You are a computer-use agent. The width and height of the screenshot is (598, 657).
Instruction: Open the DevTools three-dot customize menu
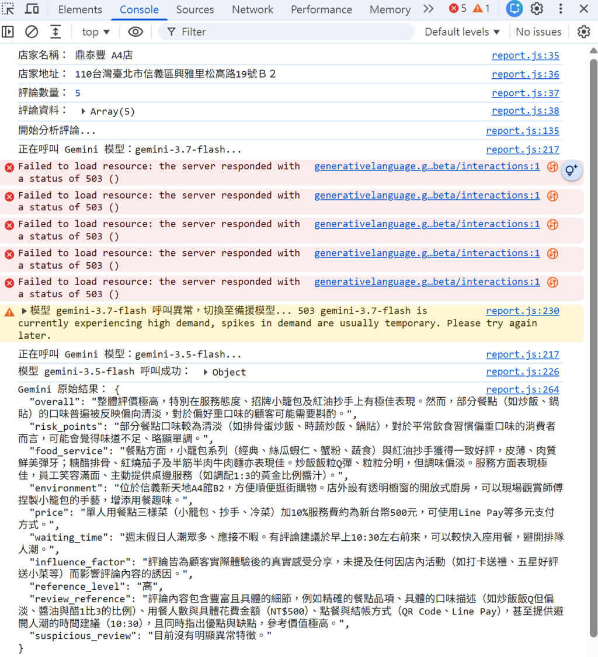(561, 9)
